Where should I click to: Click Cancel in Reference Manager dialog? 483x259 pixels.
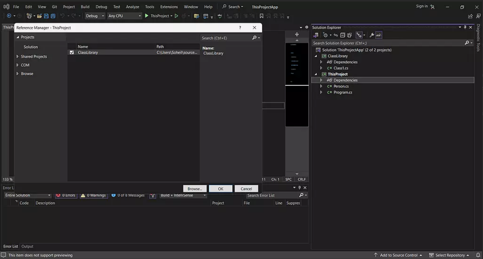(246, 189)
